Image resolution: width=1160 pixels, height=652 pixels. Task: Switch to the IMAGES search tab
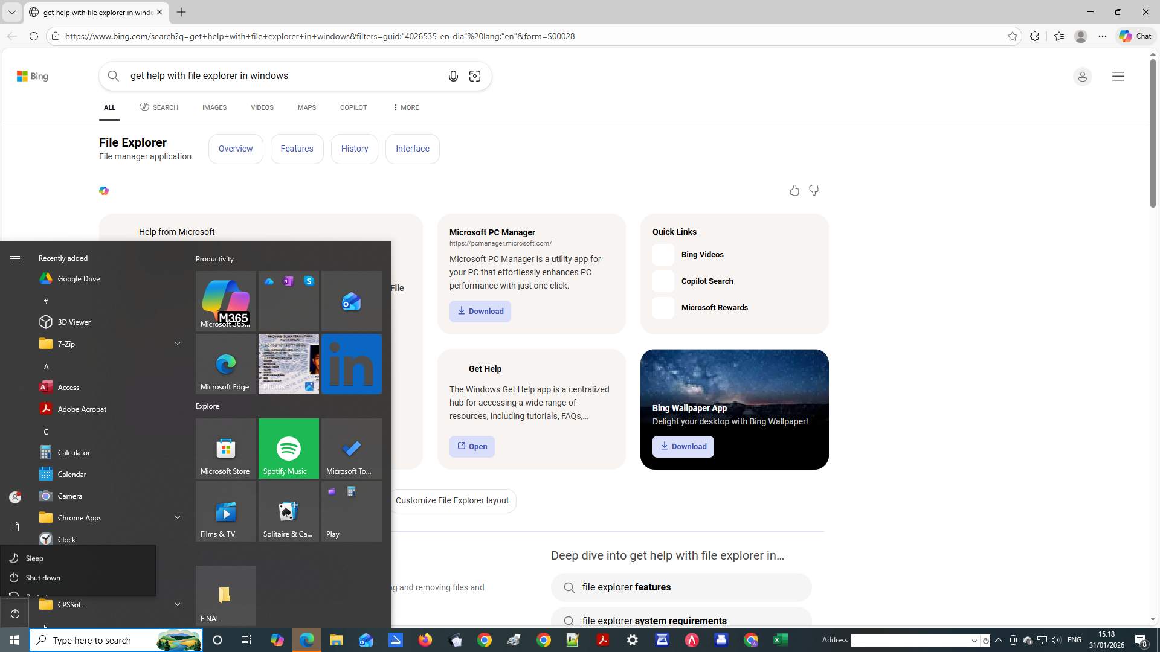point(214,107)
